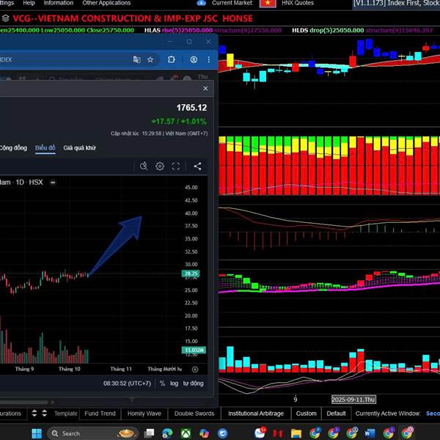The image size is (440, 440).
Task: Open the taskbar app with red notification badge
Action: [260, 433]
